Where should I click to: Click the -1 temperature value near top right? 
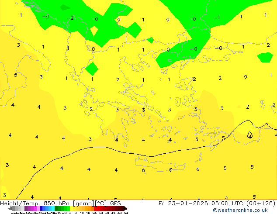click(217, 18)
